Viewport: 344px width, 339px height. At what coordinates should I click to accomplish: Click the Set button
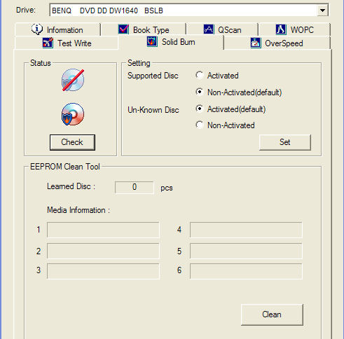click(285, 142)
